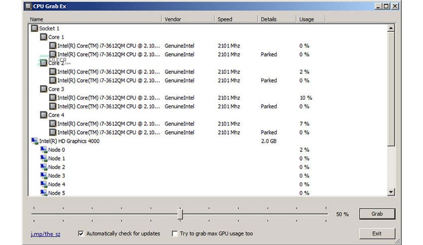The image size is (423, 245).
Task: Click the Node 5 display icon
Action: 44,193
